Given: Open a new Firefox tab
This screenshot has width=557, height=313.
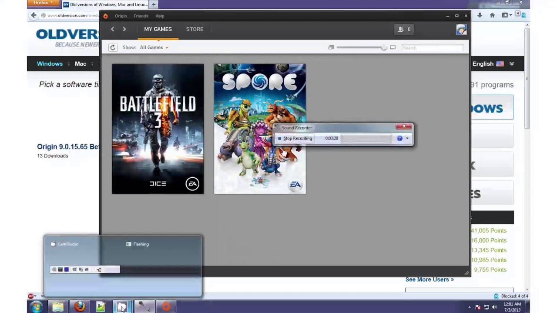Looking at the screenshot, I should pyautogui.click(x=154, y=4).
